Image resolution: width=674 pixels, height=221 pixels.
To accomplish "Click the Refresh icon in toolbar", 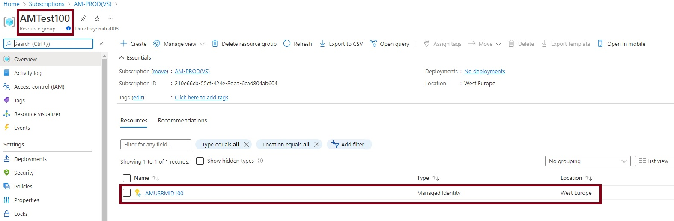I will tap(287, 43).
